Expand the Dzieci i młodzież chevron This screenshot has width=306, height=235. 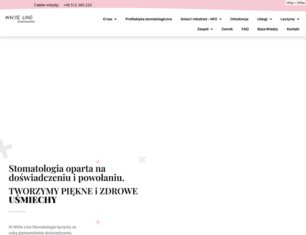220,19
